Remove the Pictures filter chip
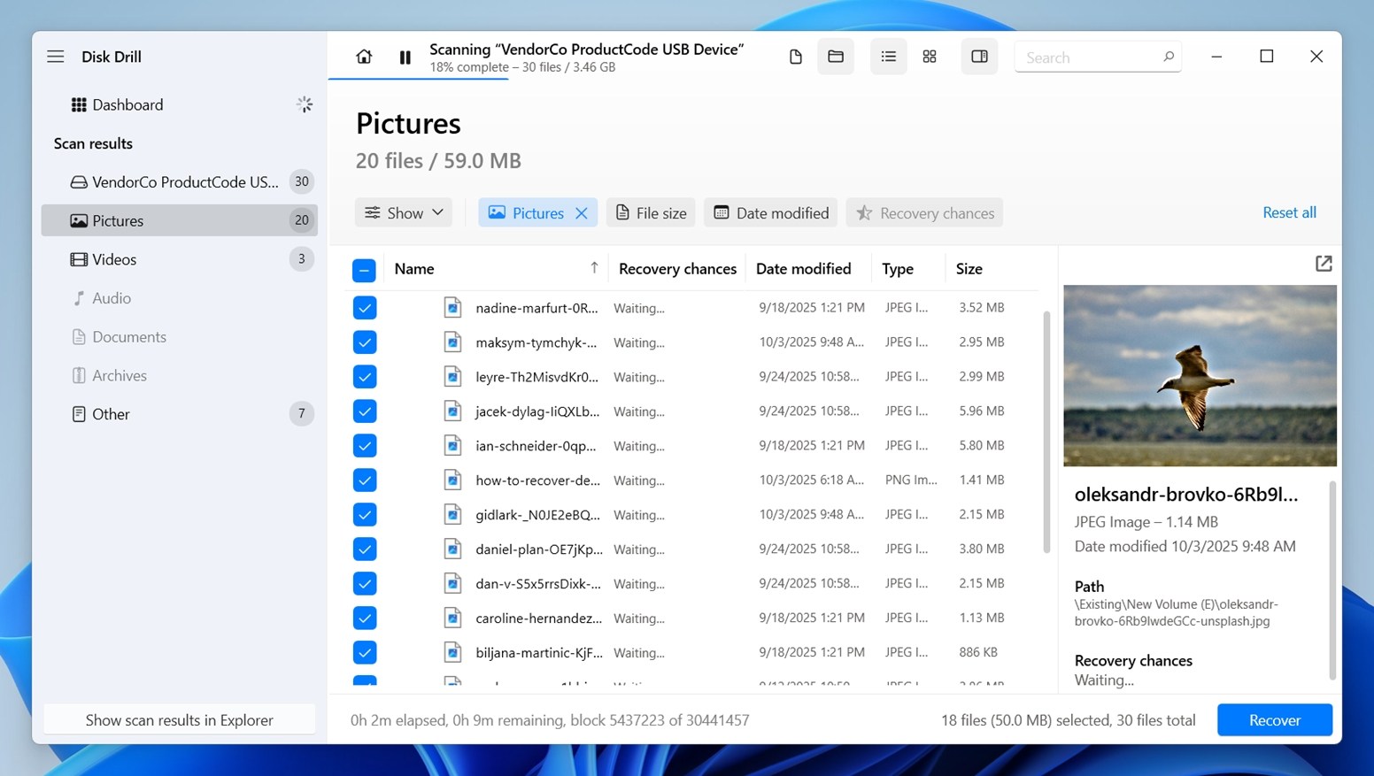The image size is (1374, 776). (582, 213)
